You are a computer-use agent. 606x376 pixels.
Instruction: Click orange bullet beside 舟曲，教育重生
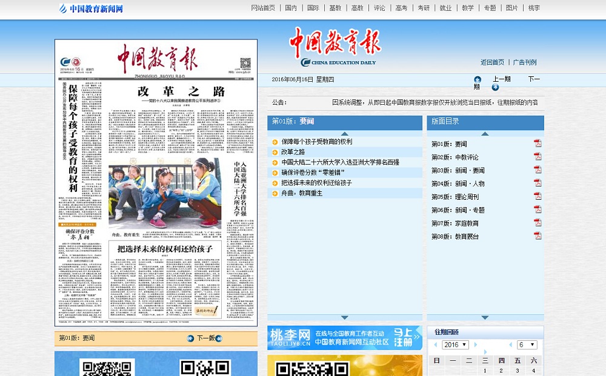275,193
